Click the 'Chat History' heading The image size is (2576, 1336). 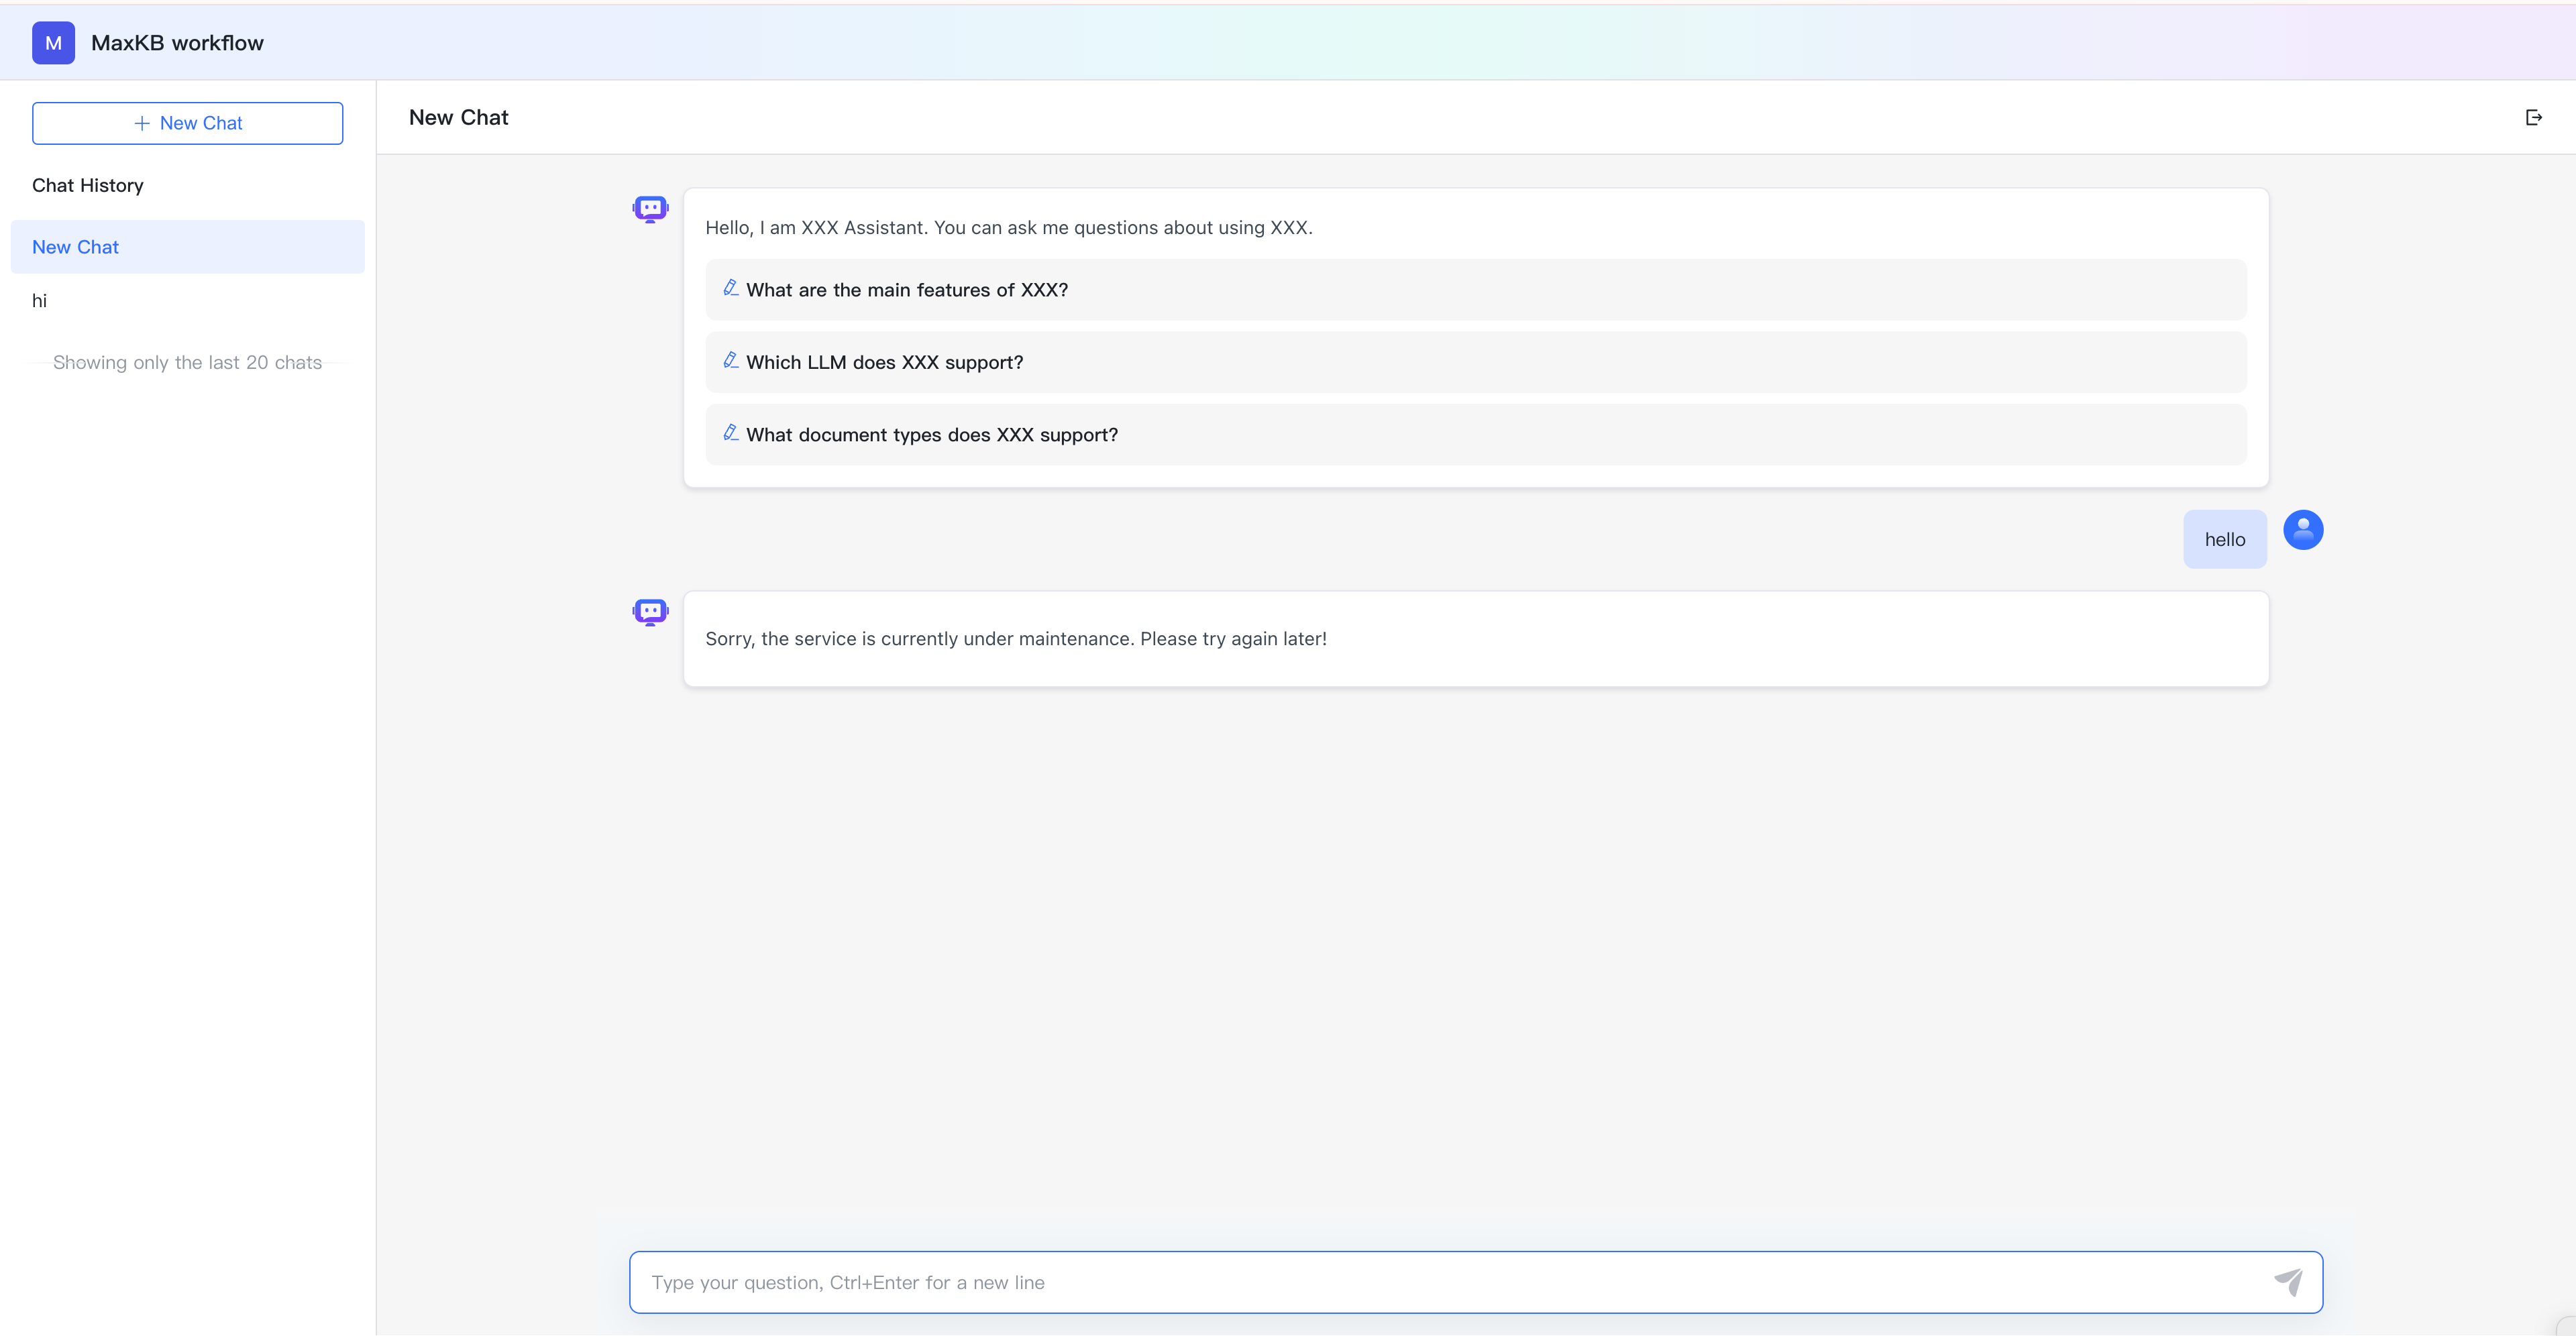[88, 186]
